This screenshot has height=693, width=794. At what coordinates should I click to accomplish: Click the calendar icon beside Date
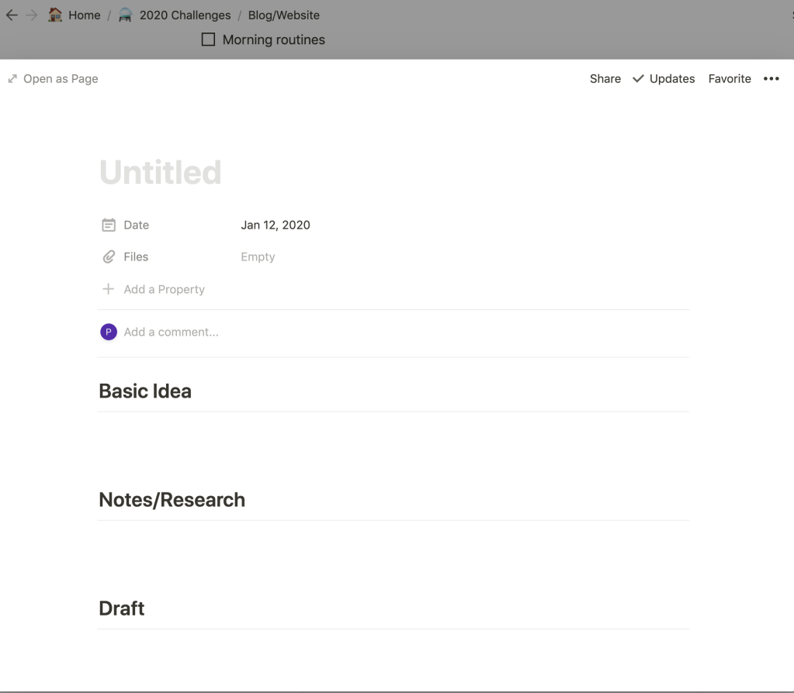pyautogui.click(x=109, y=226)
